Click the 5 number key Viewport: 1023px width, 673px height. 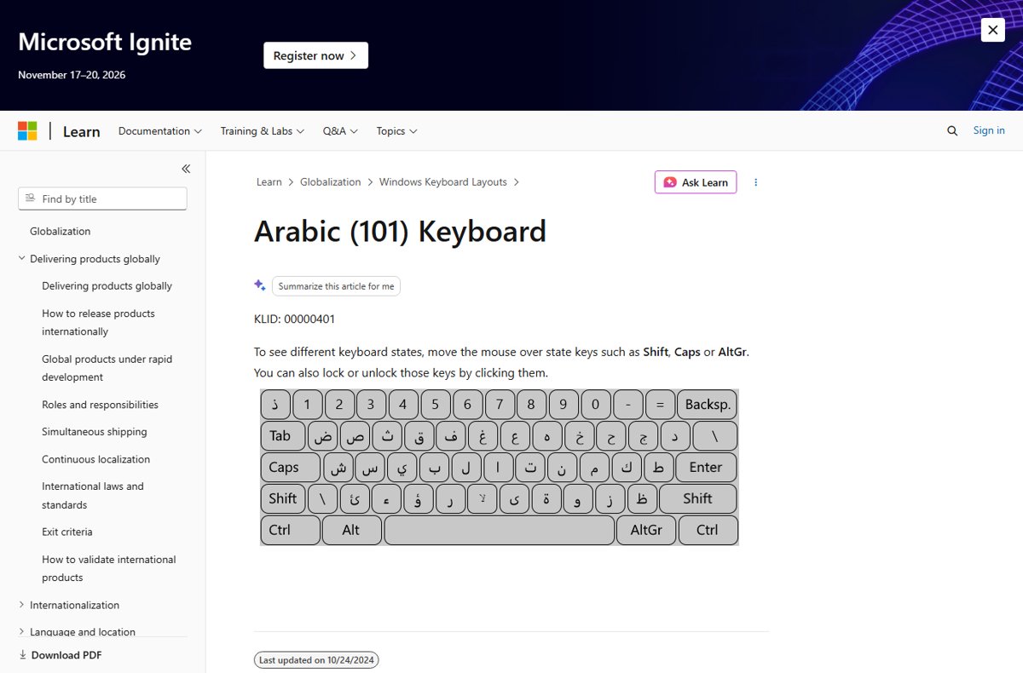435,404
